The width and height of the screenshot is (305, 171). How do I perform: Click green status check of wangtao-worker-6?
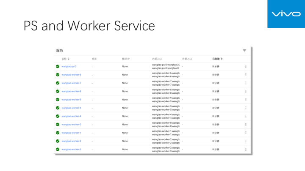point(58,75)
